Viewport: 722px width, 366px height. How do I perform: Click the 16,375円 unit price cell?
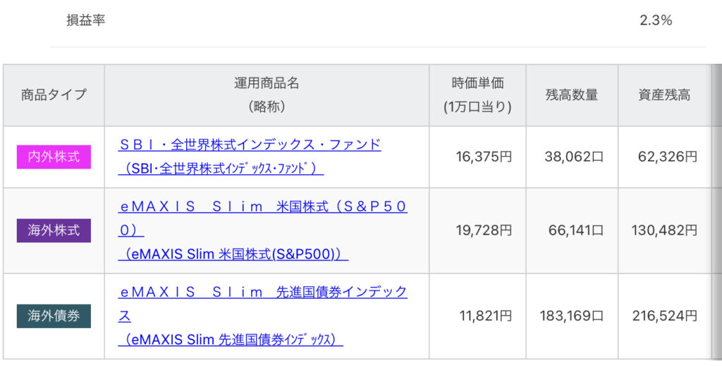point(484,157)
